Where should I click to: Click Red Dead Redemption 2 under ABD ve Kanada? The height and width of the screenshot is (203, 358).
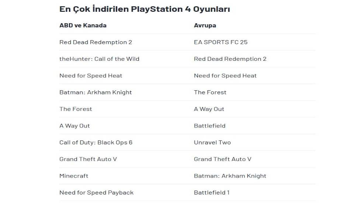point(95,42)
